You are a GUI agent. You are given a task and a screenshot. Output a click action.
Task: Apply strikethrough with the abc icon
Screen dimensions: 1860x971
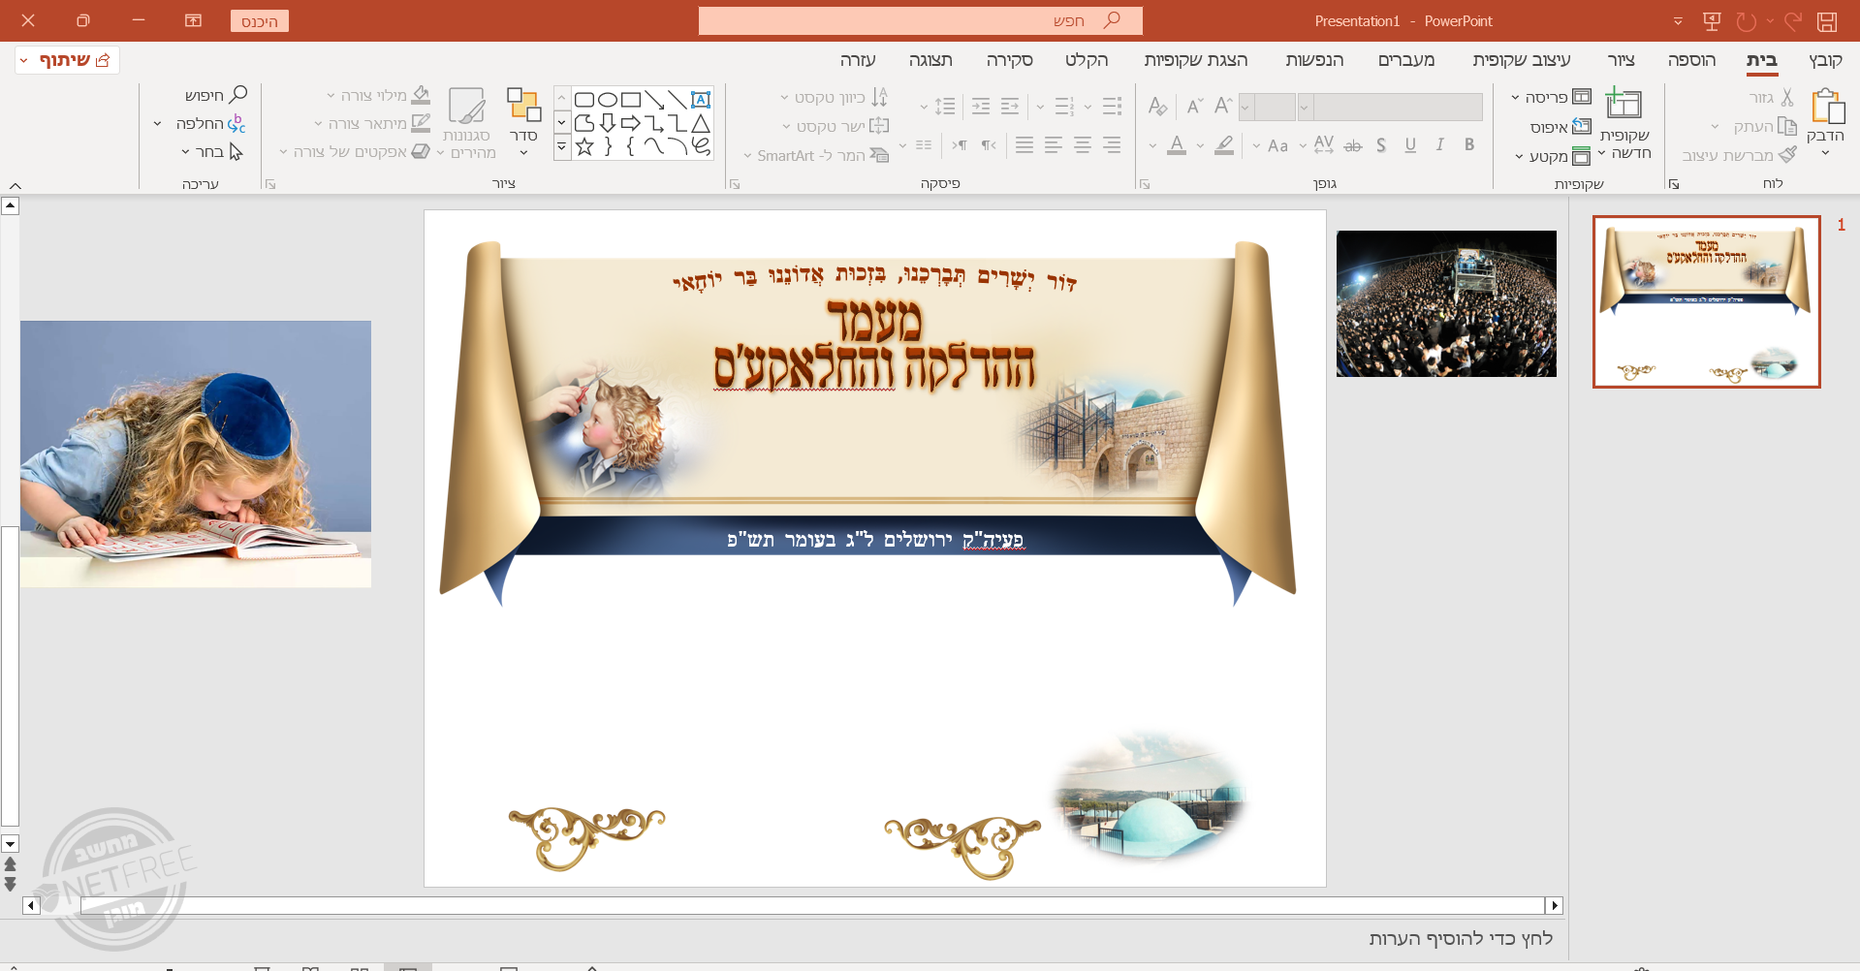pyautogui.click(x=1353, y=145)
